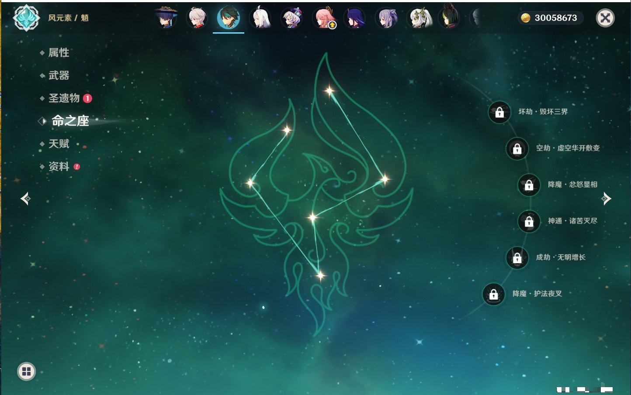Viewport: 631px width, 395px height.
Task: Click the red badge on 圣遗物
Action: pyautogui.click(x=87, y=98)
